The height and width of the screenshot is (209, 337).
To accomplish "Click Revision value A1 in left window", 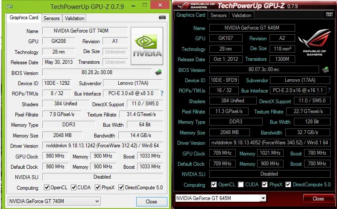I will pyautogui.click(x=115, y=41).
